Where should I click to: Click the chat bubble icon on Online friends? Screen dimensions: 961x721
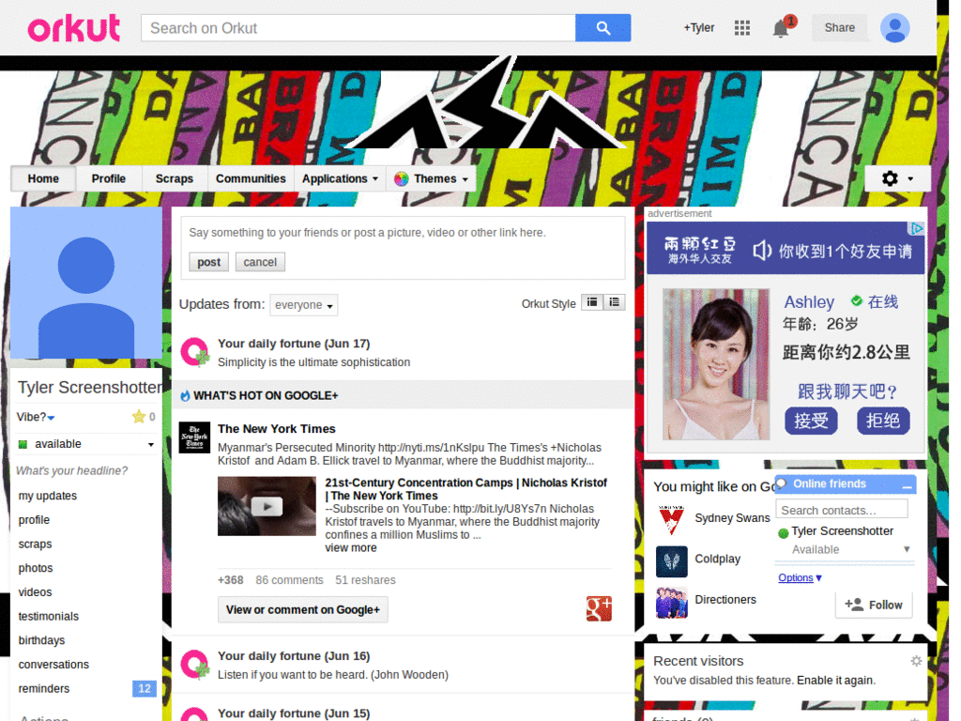[x=782, y=483]
